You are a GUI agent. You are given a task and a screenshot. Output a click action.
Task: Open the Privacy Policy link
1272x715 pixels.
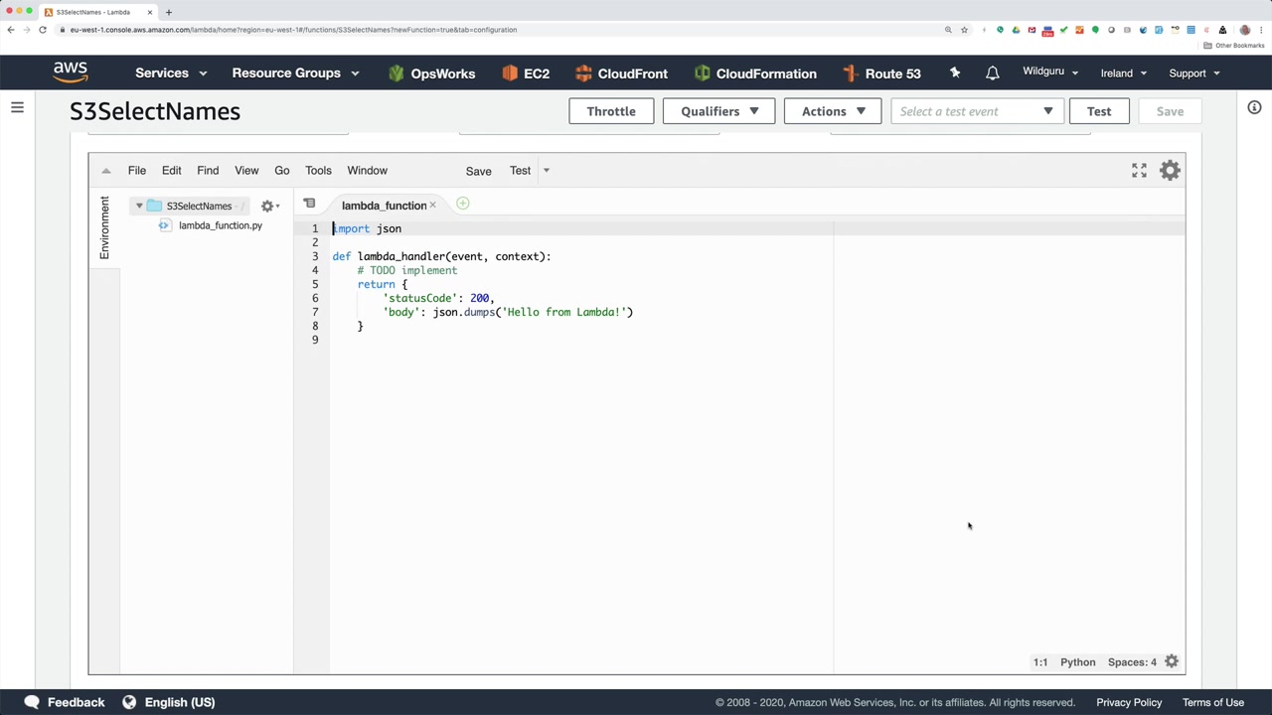[x=1129, y=702]
